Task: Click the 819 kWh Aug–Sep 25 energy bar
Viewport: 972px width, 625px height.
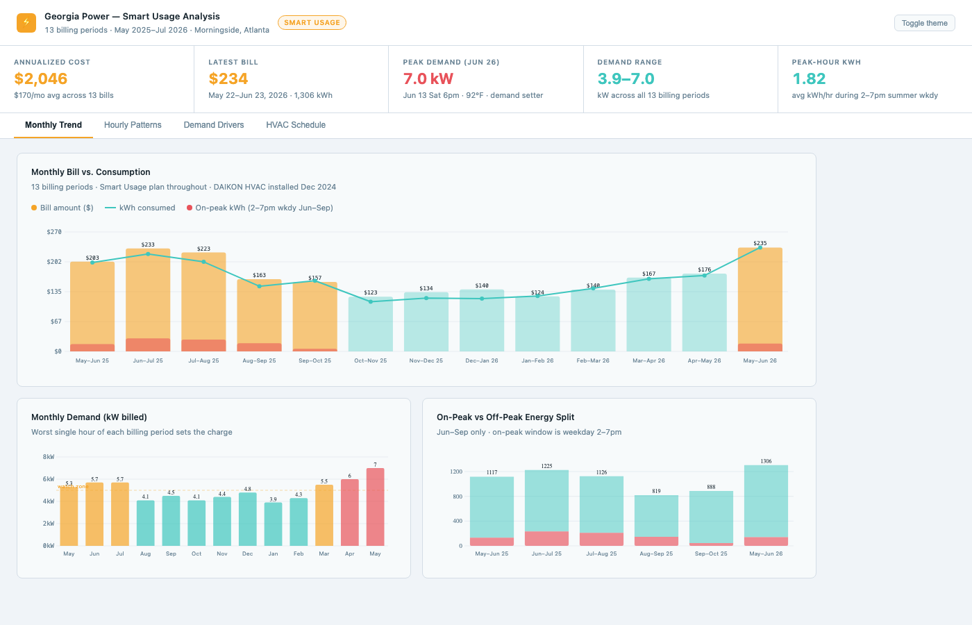Action: click(x=657, y=520)
